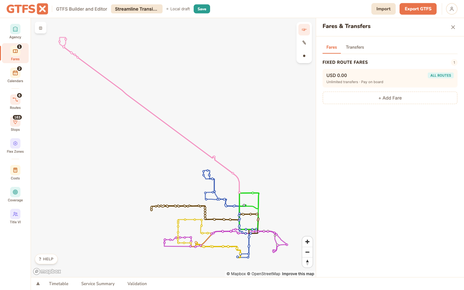Image resolution: width=464 pixels, height=290 pixels.
Task: Open the Agency section icon
Action: point(15,32)
